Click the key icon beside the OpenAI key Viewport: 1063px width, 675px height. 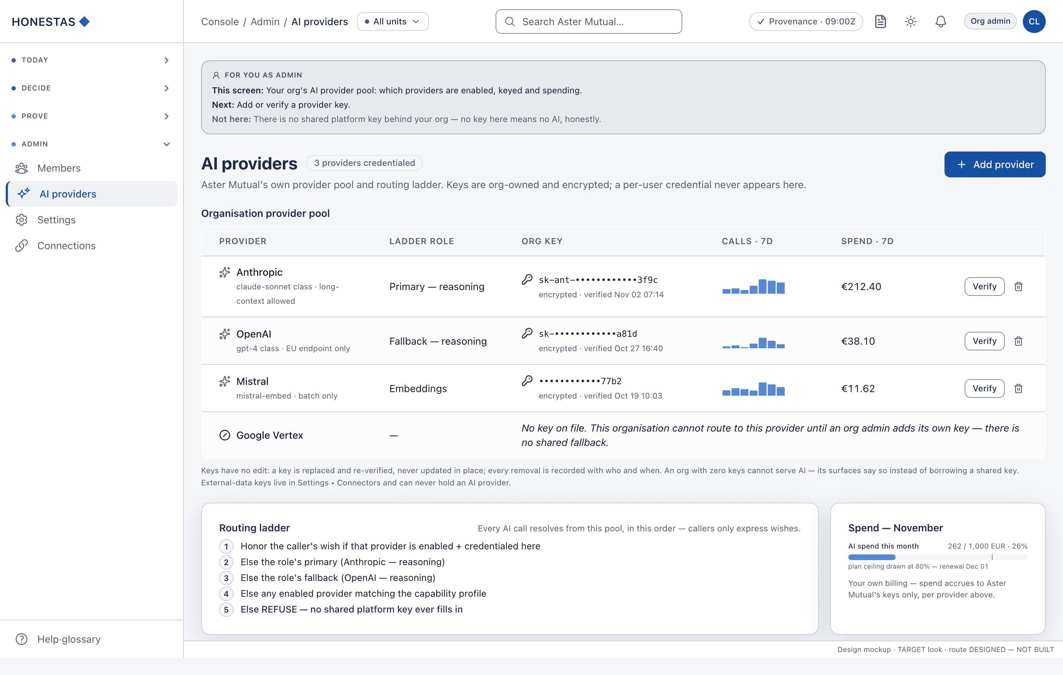pyautogui.click(x=527, y=333)
